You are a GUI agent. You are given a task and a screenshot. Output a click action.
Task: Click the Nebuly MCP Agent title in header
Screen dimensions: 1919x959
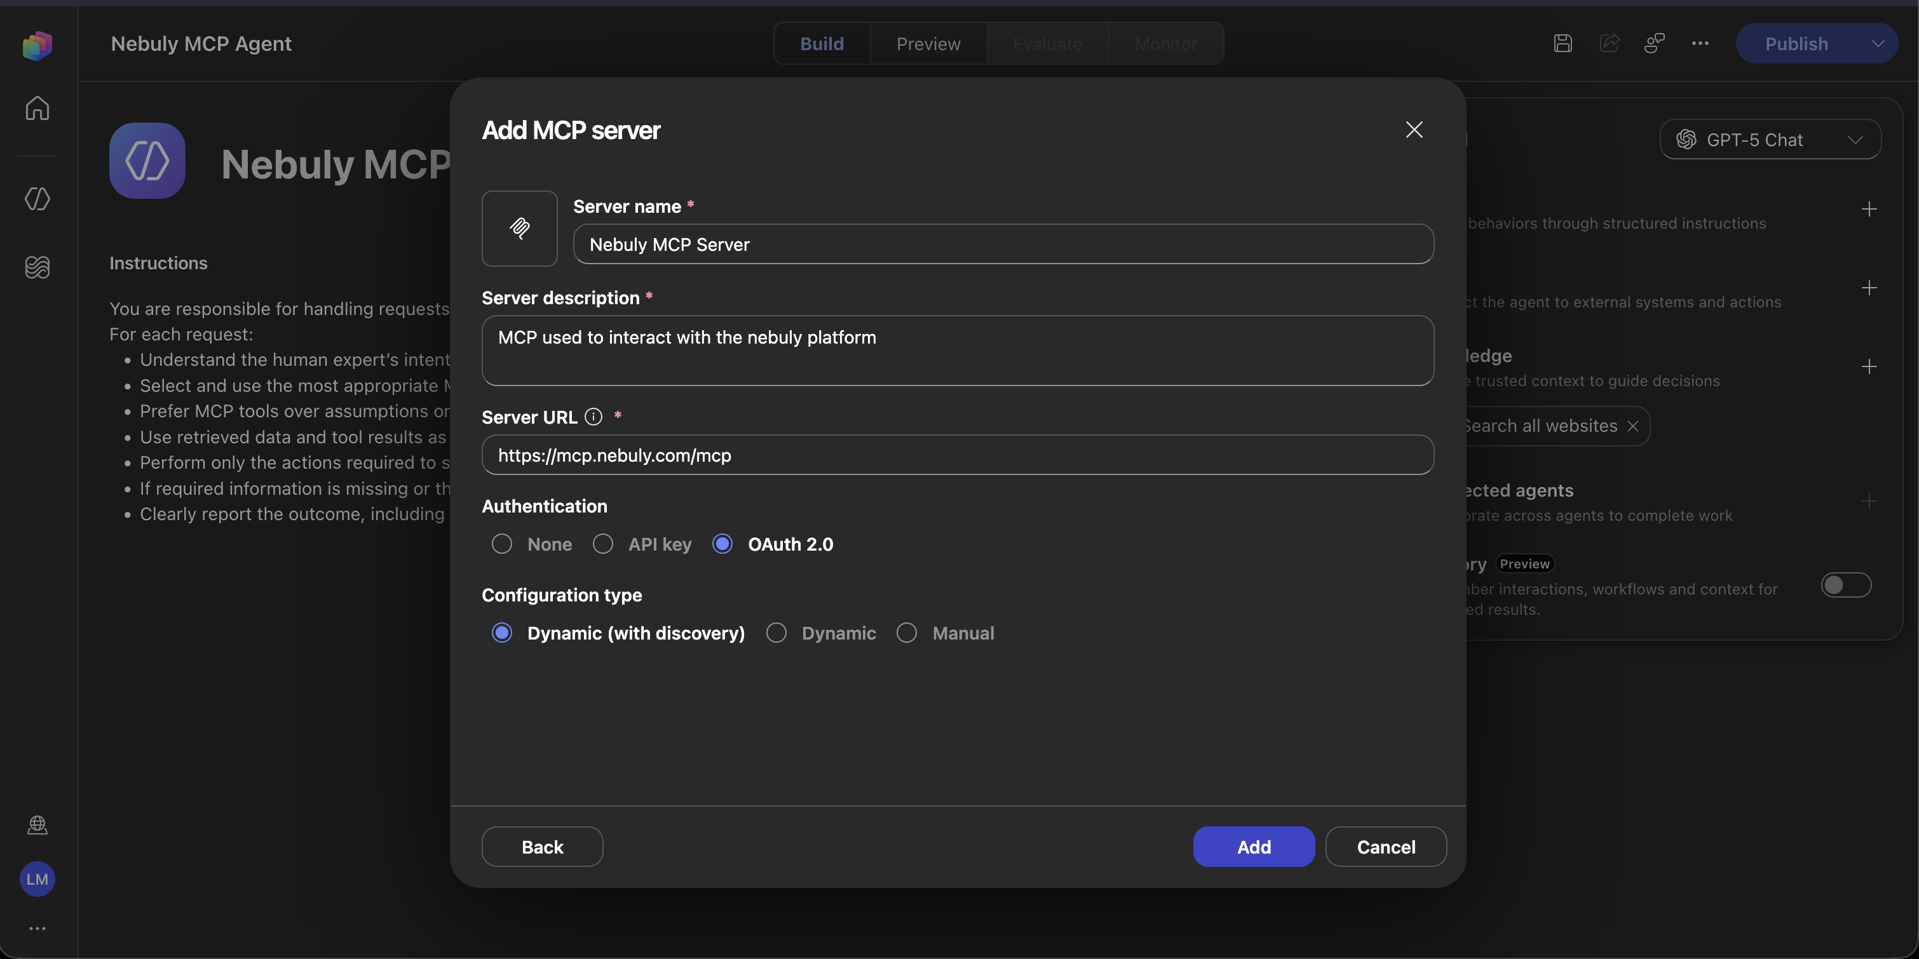pos(201,43)
